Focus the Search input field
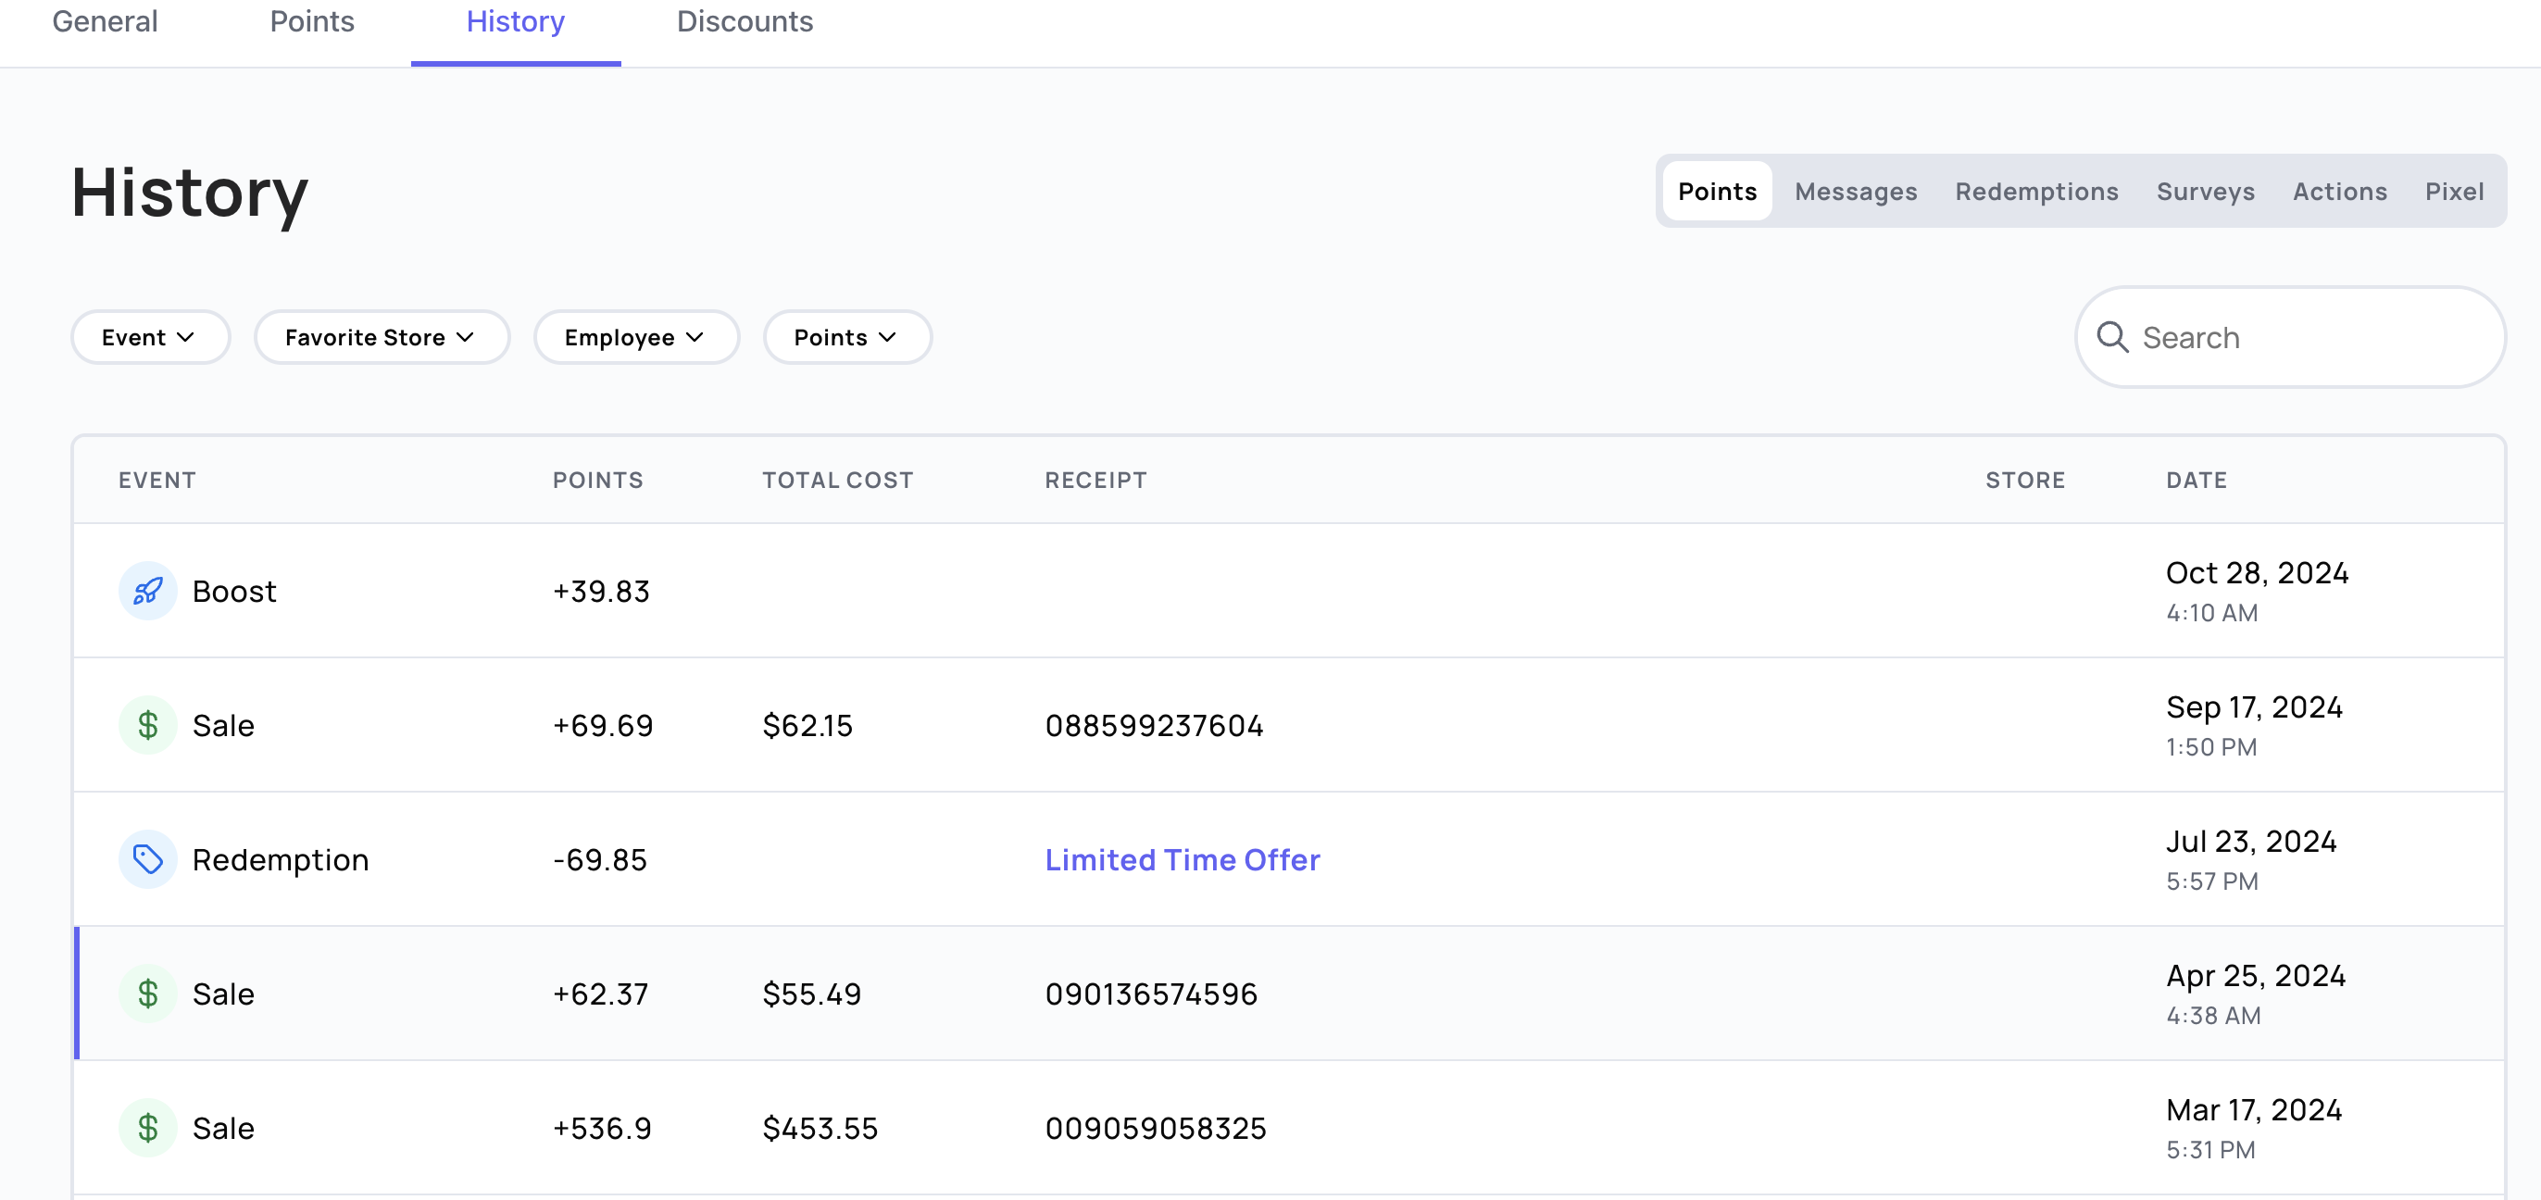 point(2290,337)
